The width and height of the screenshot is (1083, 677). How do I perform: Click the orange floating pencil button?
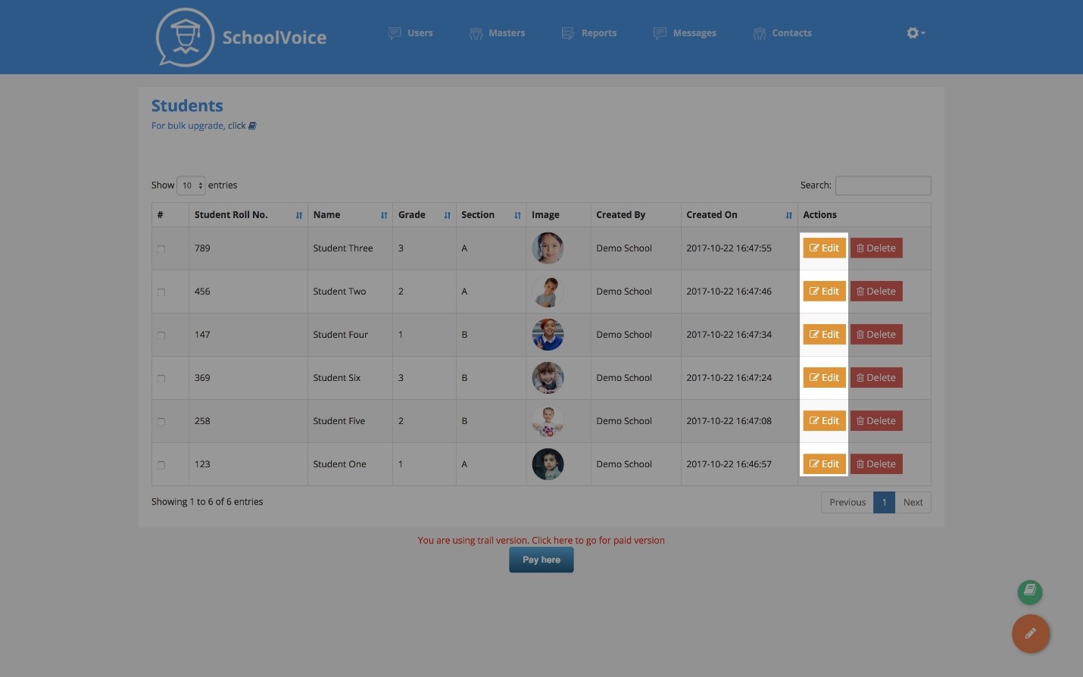(x=1031, y=634)
